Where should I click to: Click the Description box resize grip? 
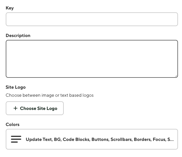tap(176, 76)
